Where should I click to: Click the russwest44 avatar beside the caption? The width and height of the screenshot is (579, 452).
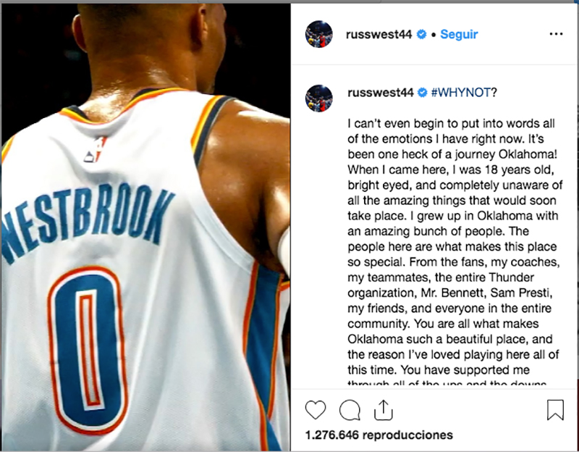point(318,98)
